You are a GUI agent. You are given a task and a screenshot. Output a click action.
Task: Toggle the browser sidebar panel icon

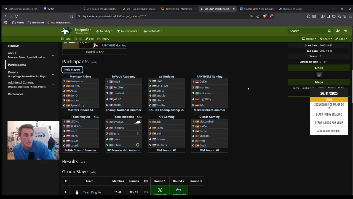coord(328,16)
